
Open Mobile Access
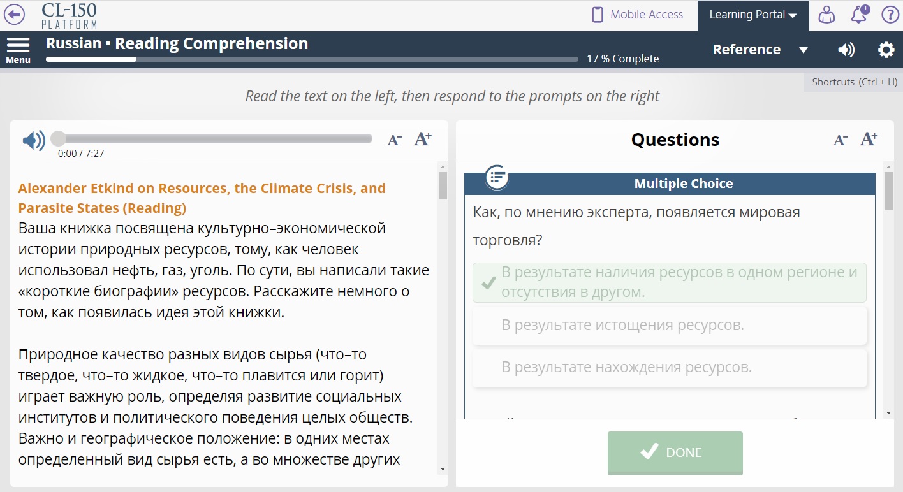pyautogui.click(x=636, y=14)
